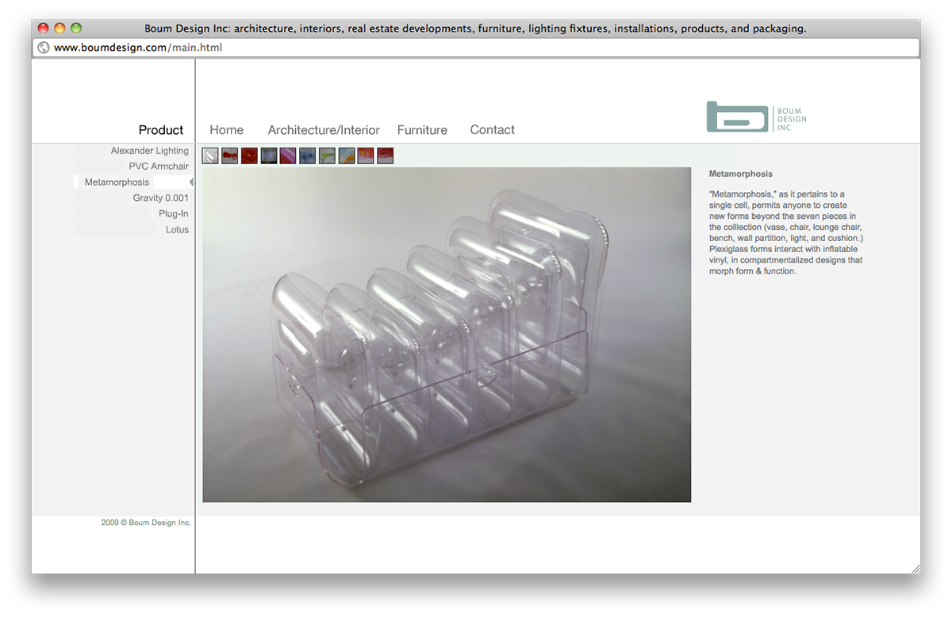Click the Boum Design Inc logo

[757, 117]
